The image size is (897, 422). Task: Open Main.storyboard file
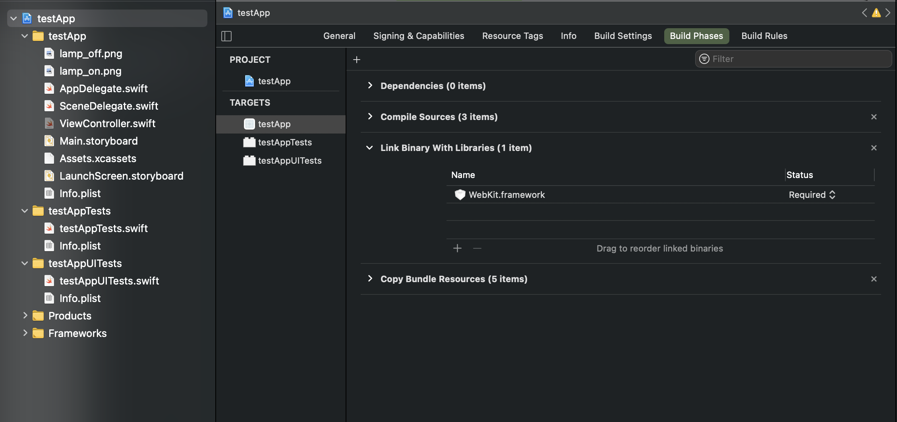click(x=99, y=141)
